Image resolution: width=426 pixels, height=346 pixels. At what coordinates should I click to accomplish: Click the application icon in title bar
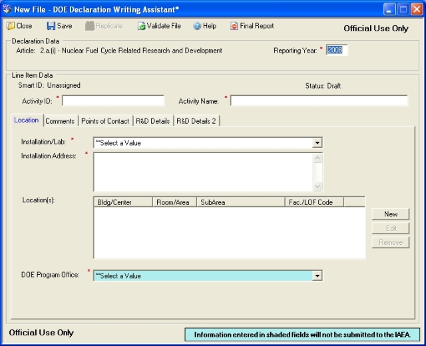click(7, 9)
